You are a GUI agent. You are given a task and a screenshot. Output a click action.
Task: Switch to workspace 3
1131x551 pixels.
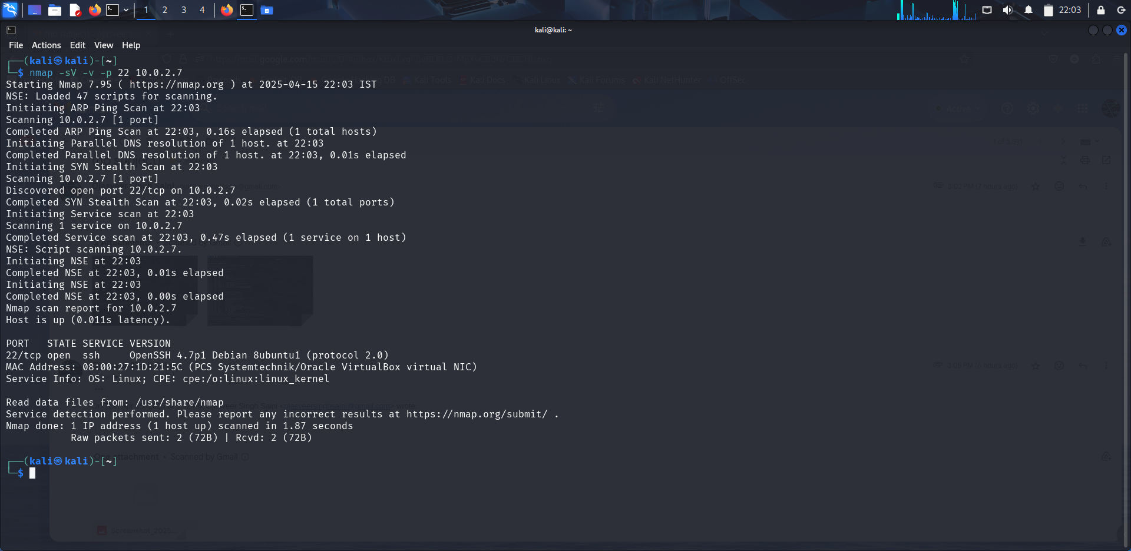pyautogui.click(x=184, y=10)
